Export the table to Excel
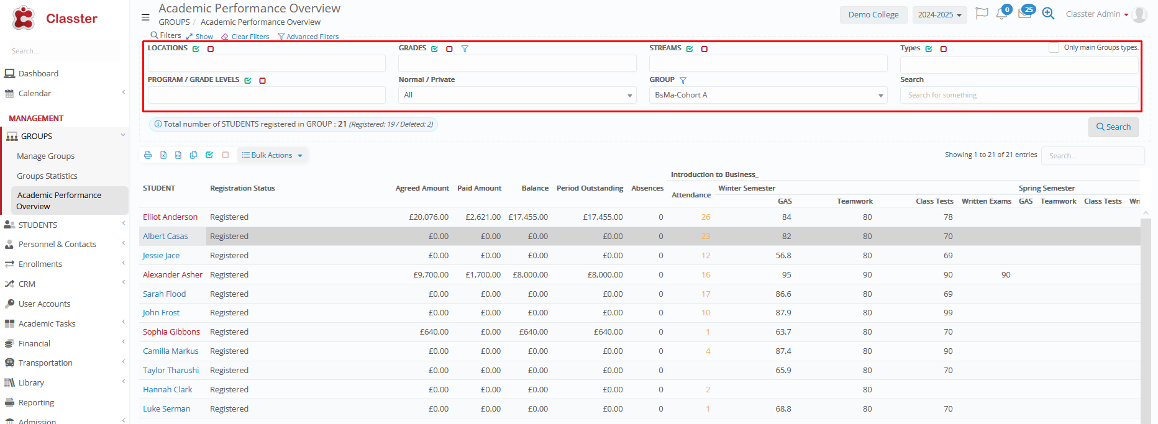This screenshot has height=424, width=1158. click(x=163, y=155)
